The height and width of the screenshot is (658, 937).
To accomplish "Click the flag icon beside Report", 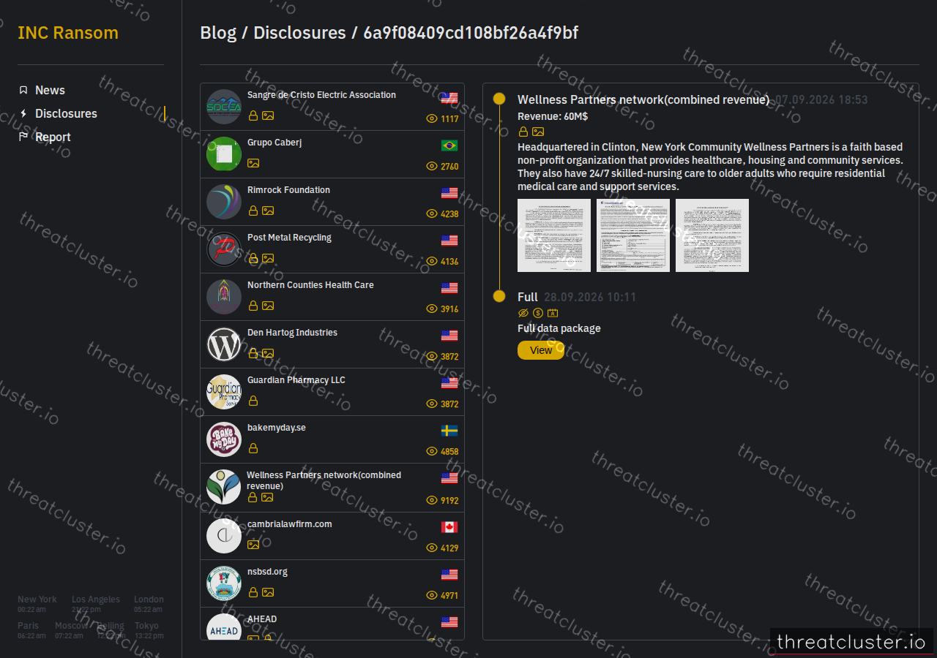I will click(x=23, y=137).
